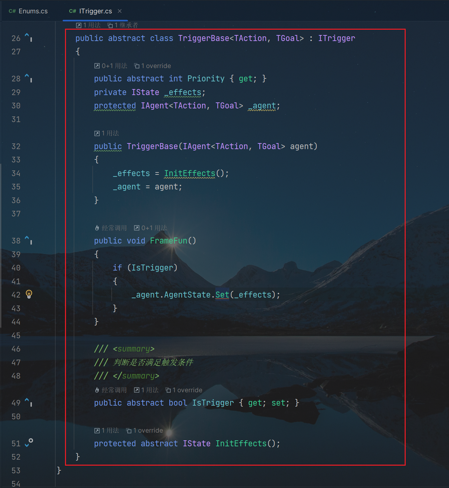
Task: Open '1 用法' hint above TriggerBase constructor
Action: pos(107,133)
